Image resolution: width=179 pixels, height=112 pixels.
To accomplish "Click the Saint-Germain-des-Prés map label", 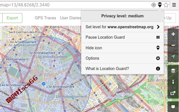I will (25, 32).
